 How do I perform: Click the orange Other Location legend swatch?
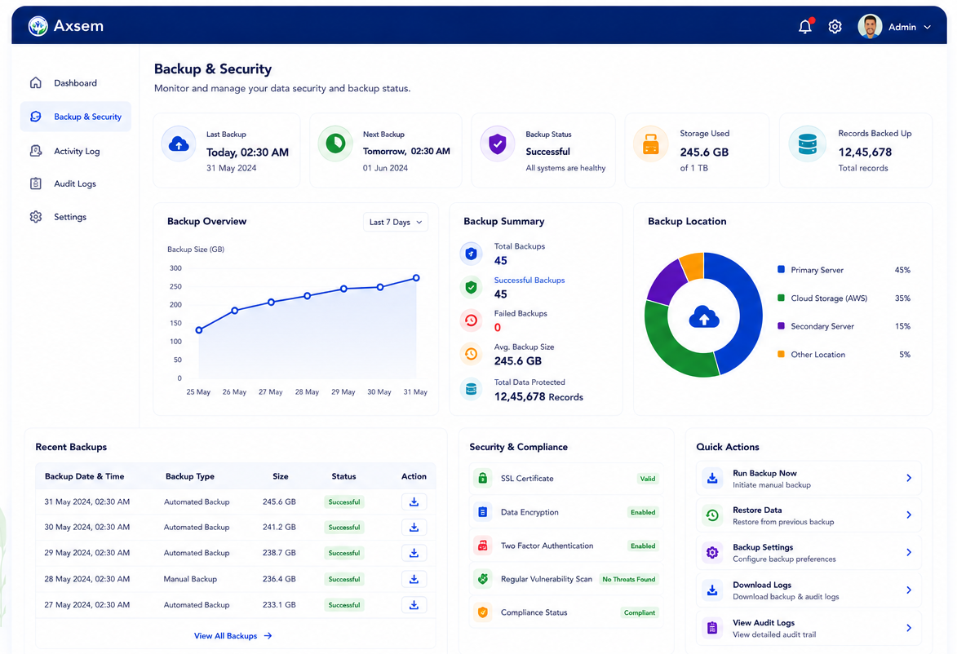click(782, 354)
